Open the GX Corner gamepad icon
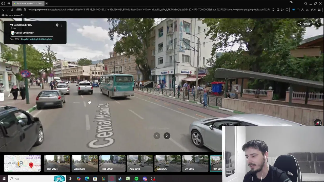The image size is (324, 182). [x=9, y=4]
